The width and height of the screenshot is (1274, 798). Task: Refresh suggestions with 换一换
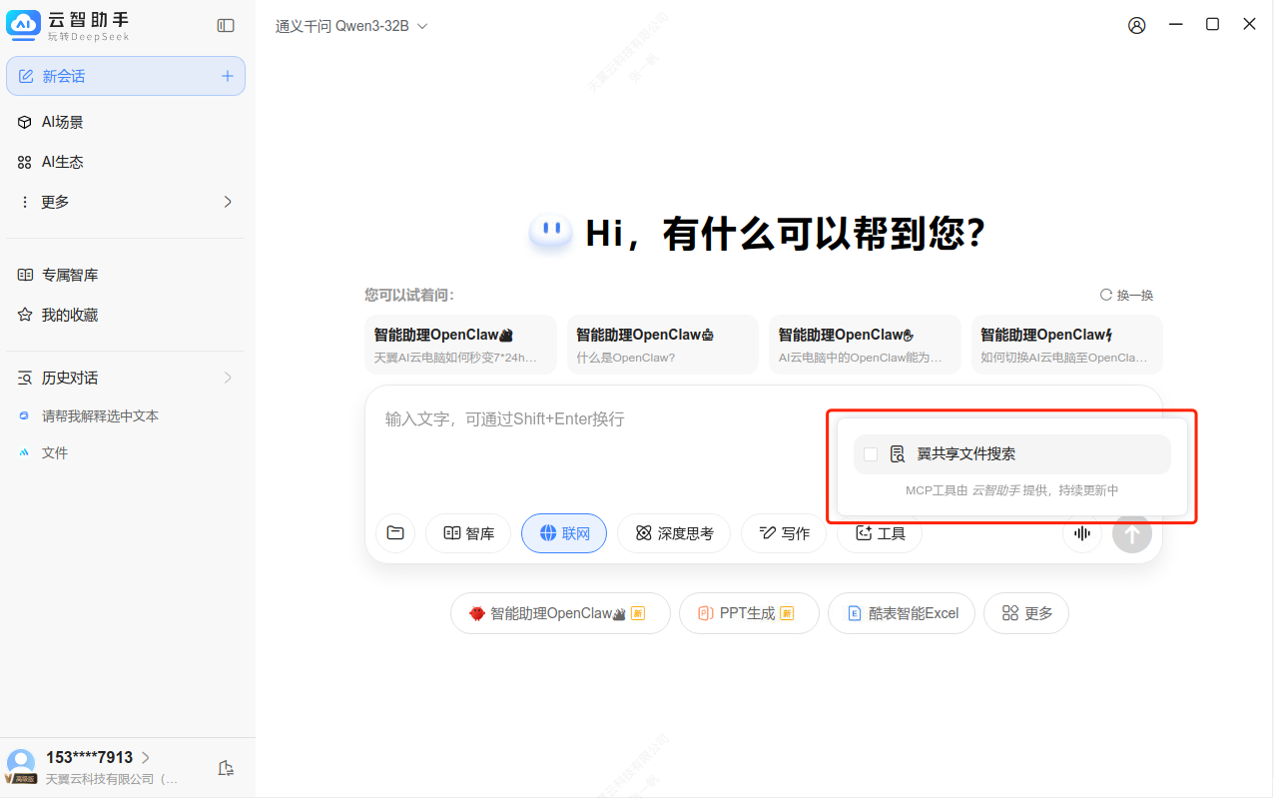[x=1126, y=295]
